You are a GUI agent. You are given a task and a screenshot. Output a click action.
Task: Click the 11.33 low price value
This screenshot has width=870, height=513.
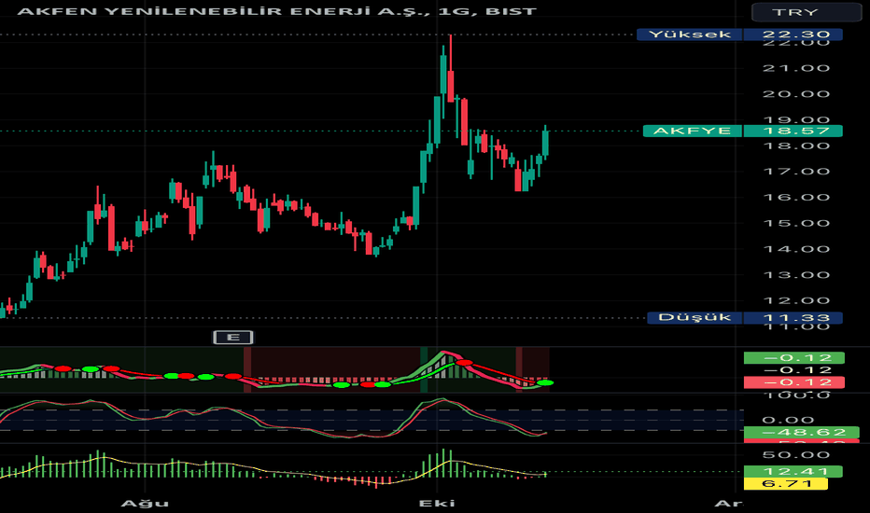793,318
